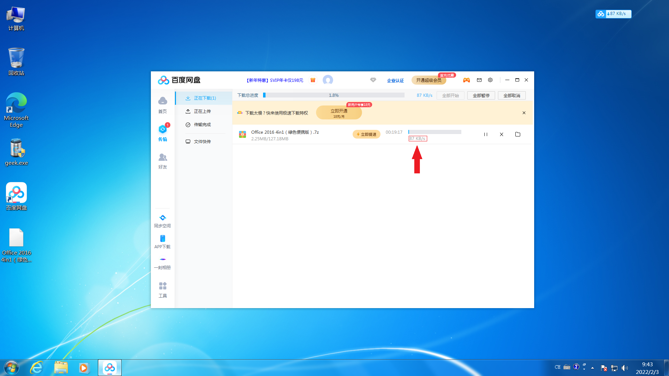Open the Windows Start button
The height and width of the screenshot is (376, 669).
coord(11,368)
